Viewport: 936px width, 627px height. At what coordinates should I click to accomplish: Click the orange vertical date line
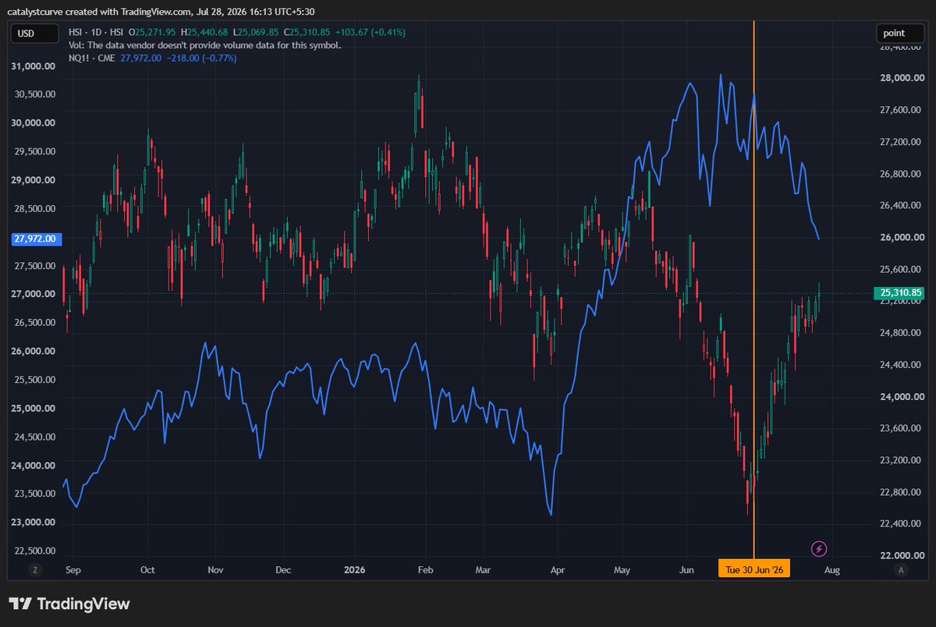click(x=753, y=289)
